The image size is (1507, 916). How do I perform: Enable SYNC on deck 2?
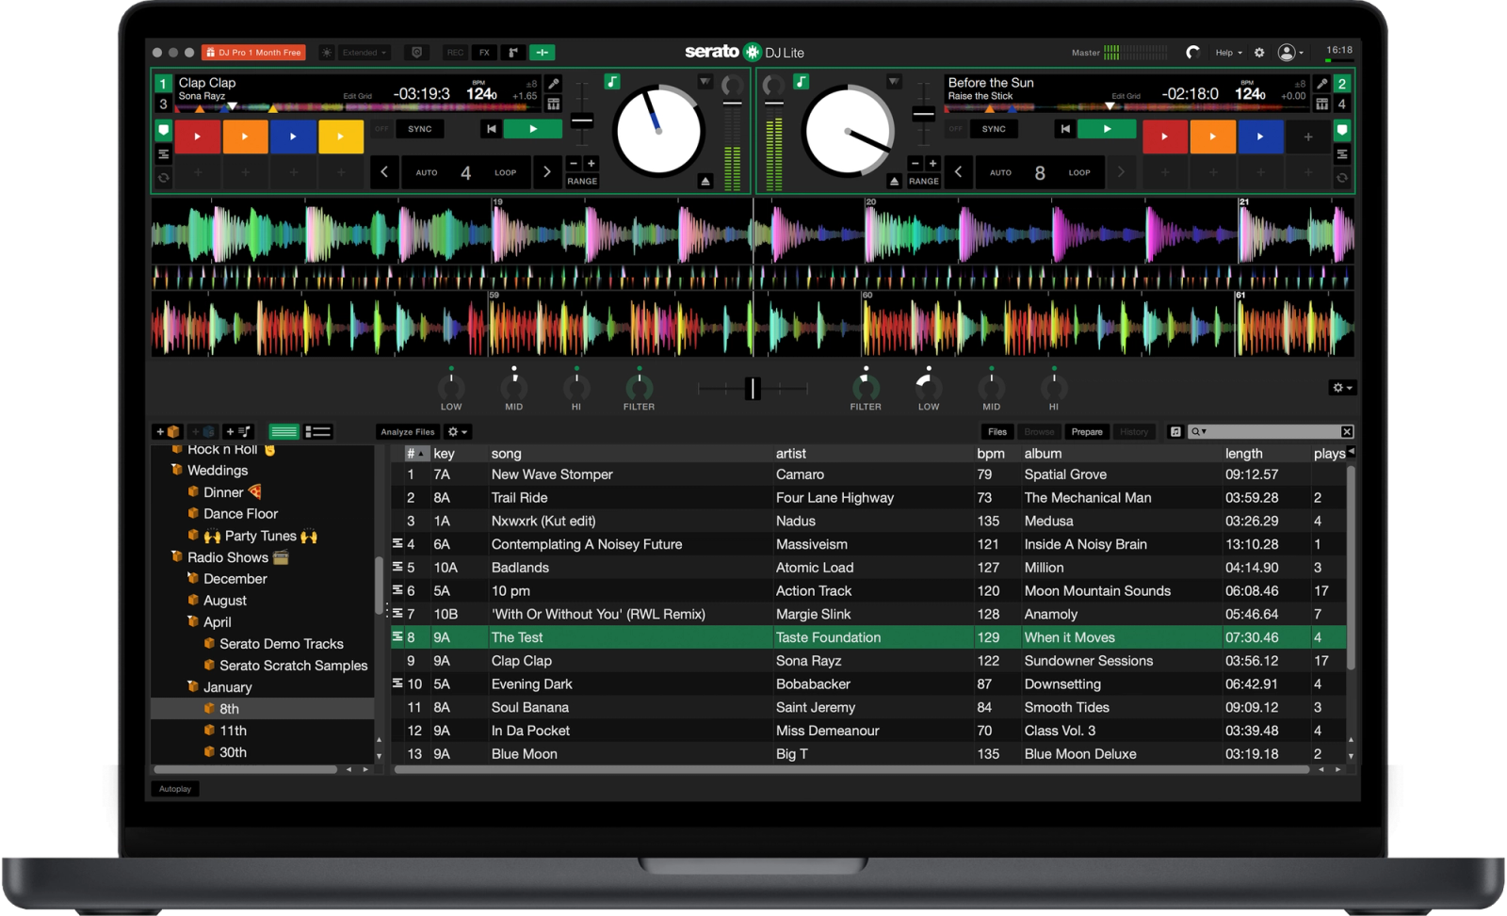994,129
